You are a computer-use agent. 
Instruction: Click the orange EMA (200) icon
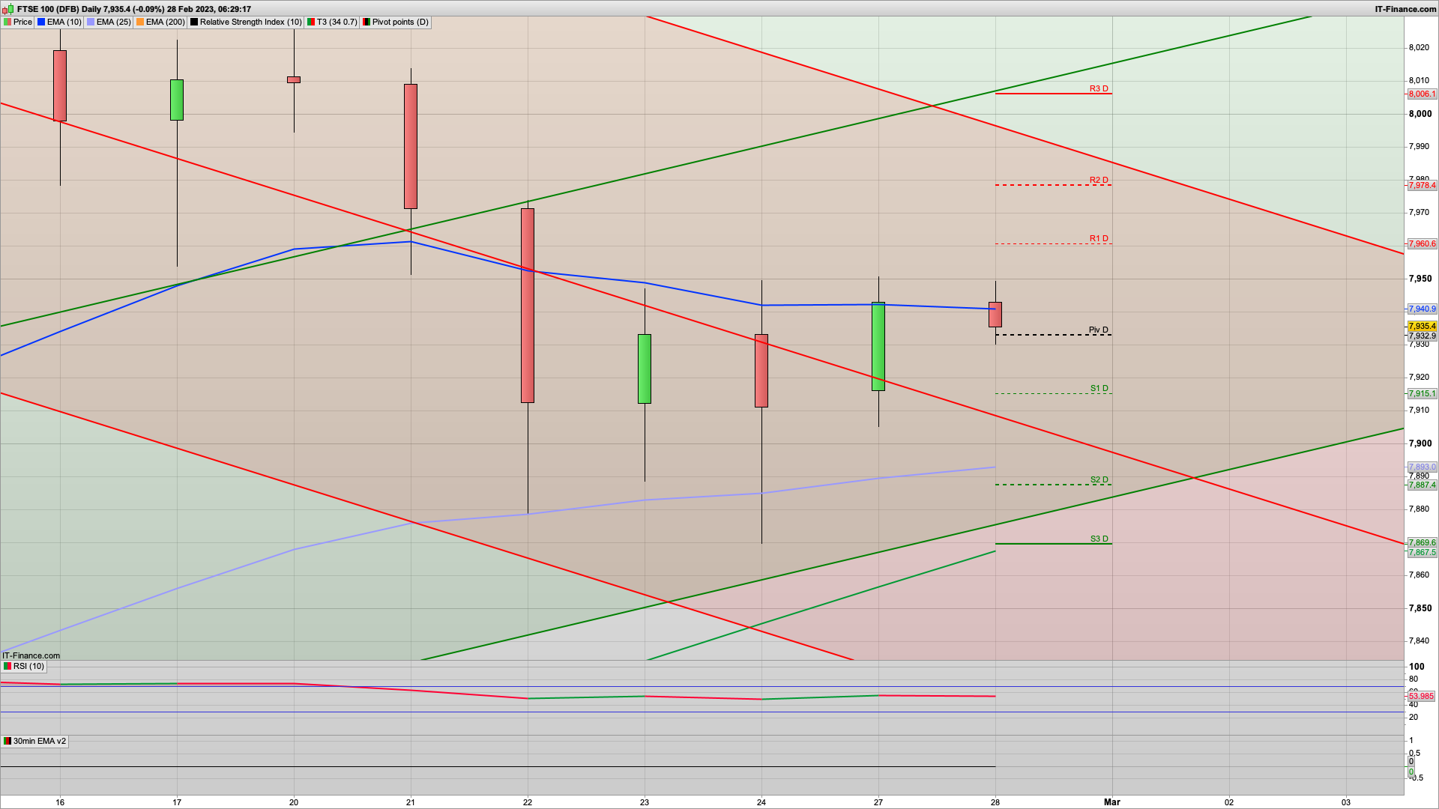[140, 22]
